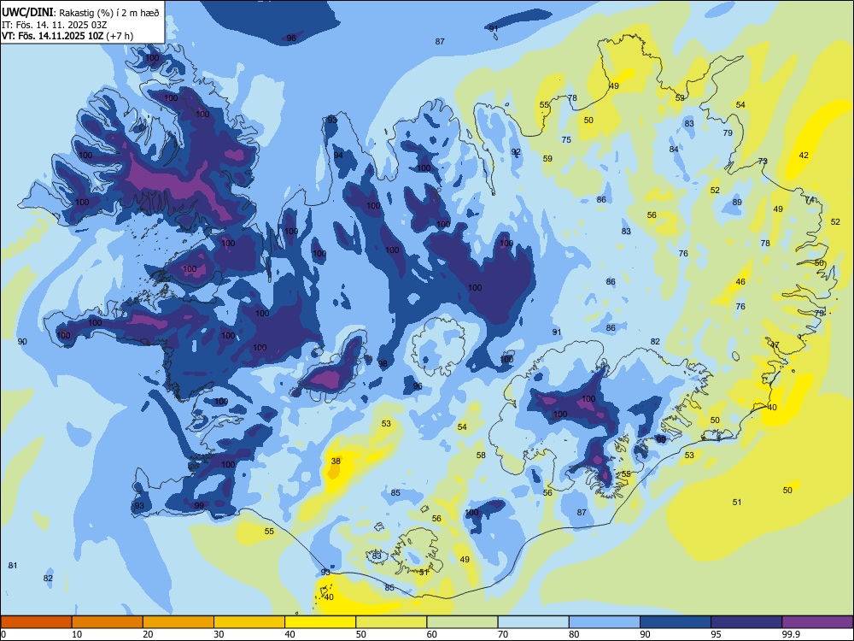Click the map value '84' in the northeast
The width and height of the screenshot is (854, 641).
[x=675, y=150]
